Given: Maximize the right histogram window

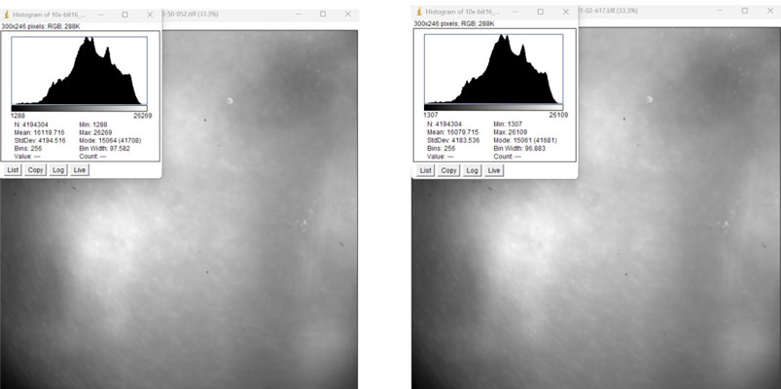Looking at the screenshot, I should click(x=541, y=12).
